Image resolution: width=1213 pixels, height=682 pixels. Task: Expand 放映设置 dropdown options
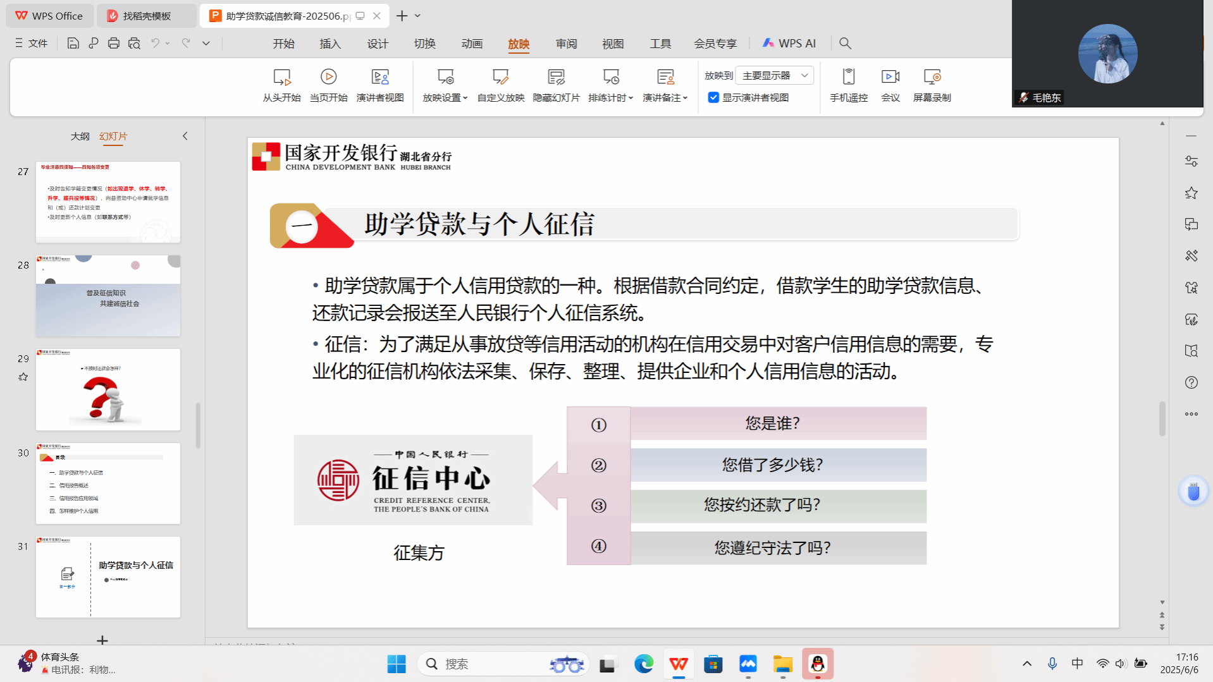pos(465,98)
